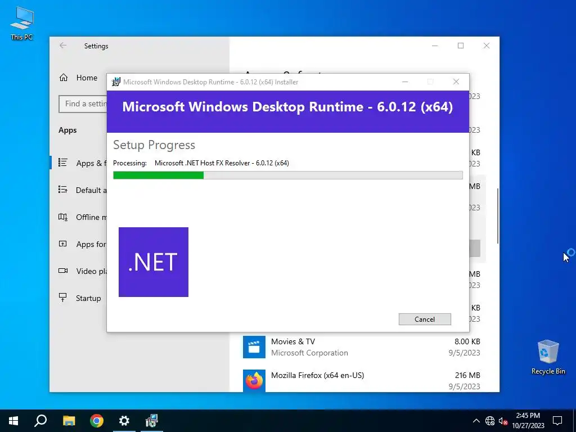The height and width of the screenshot is (432, 576).
Task: Minimize the Desktop Runtime installer window
Action: 405,82
